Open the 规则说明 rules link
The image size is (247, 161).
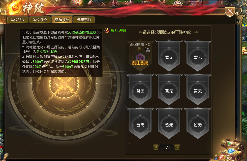pyautogui.click(x=118, y=30)
